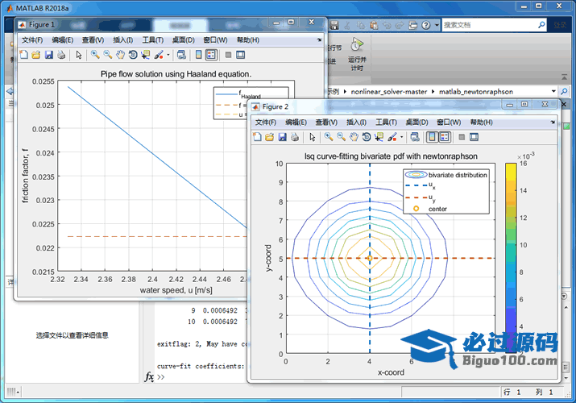Select Brush data tool in Figure 1
The height and width of the screenshot is (403, 576).
pyautogui.click(x=159, y=55)
